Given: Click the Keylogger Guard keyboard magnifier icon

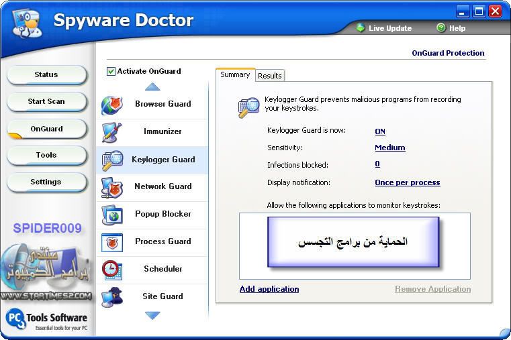Looking at the screenshot, I should [112, 160].
